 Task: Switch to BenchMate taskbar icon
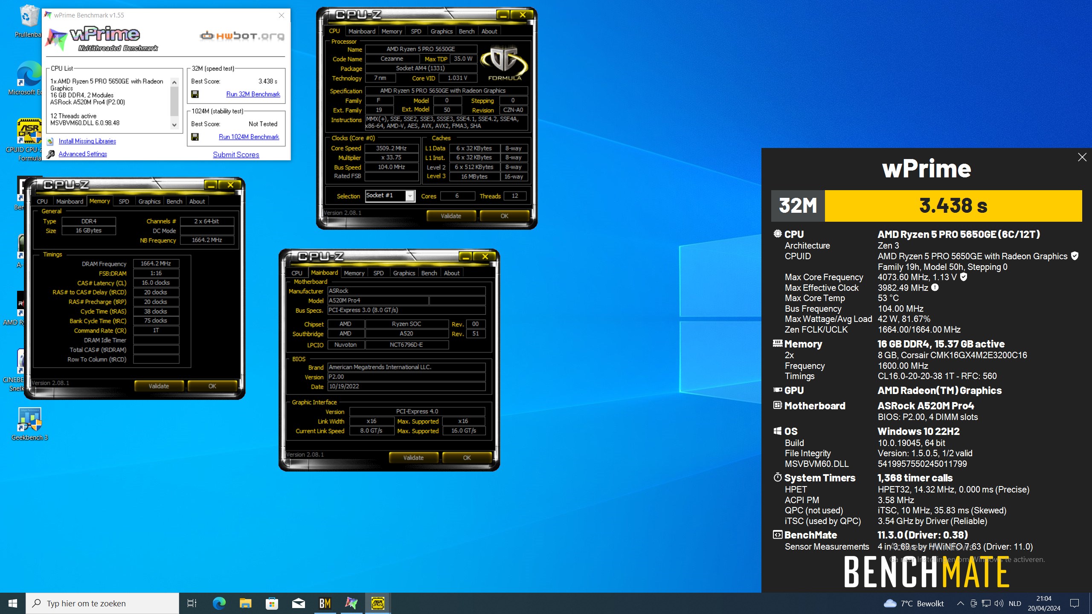click(325, 603)
